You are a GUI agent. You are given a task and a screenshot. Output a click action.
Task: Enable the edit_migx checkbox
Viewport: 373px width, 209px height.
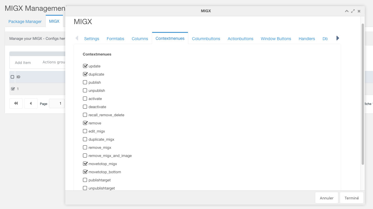tap(85, 131)
